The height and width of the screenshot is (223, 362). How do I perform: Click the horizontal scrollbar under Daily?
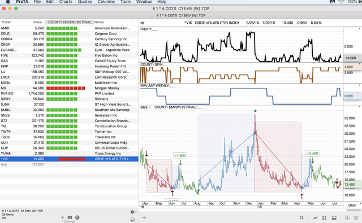click(354, 211)
